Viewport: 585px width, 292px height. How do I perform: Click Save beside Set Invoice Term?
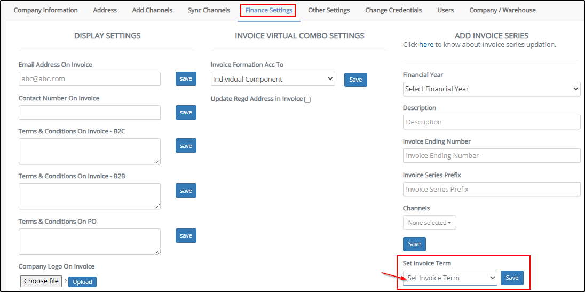click(512, 278)
